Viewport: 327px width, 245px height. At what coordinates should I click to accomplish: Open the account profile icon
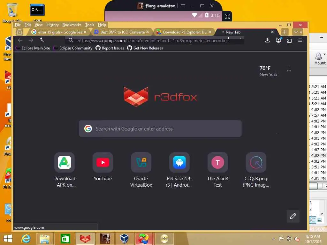tap(278, 40)
